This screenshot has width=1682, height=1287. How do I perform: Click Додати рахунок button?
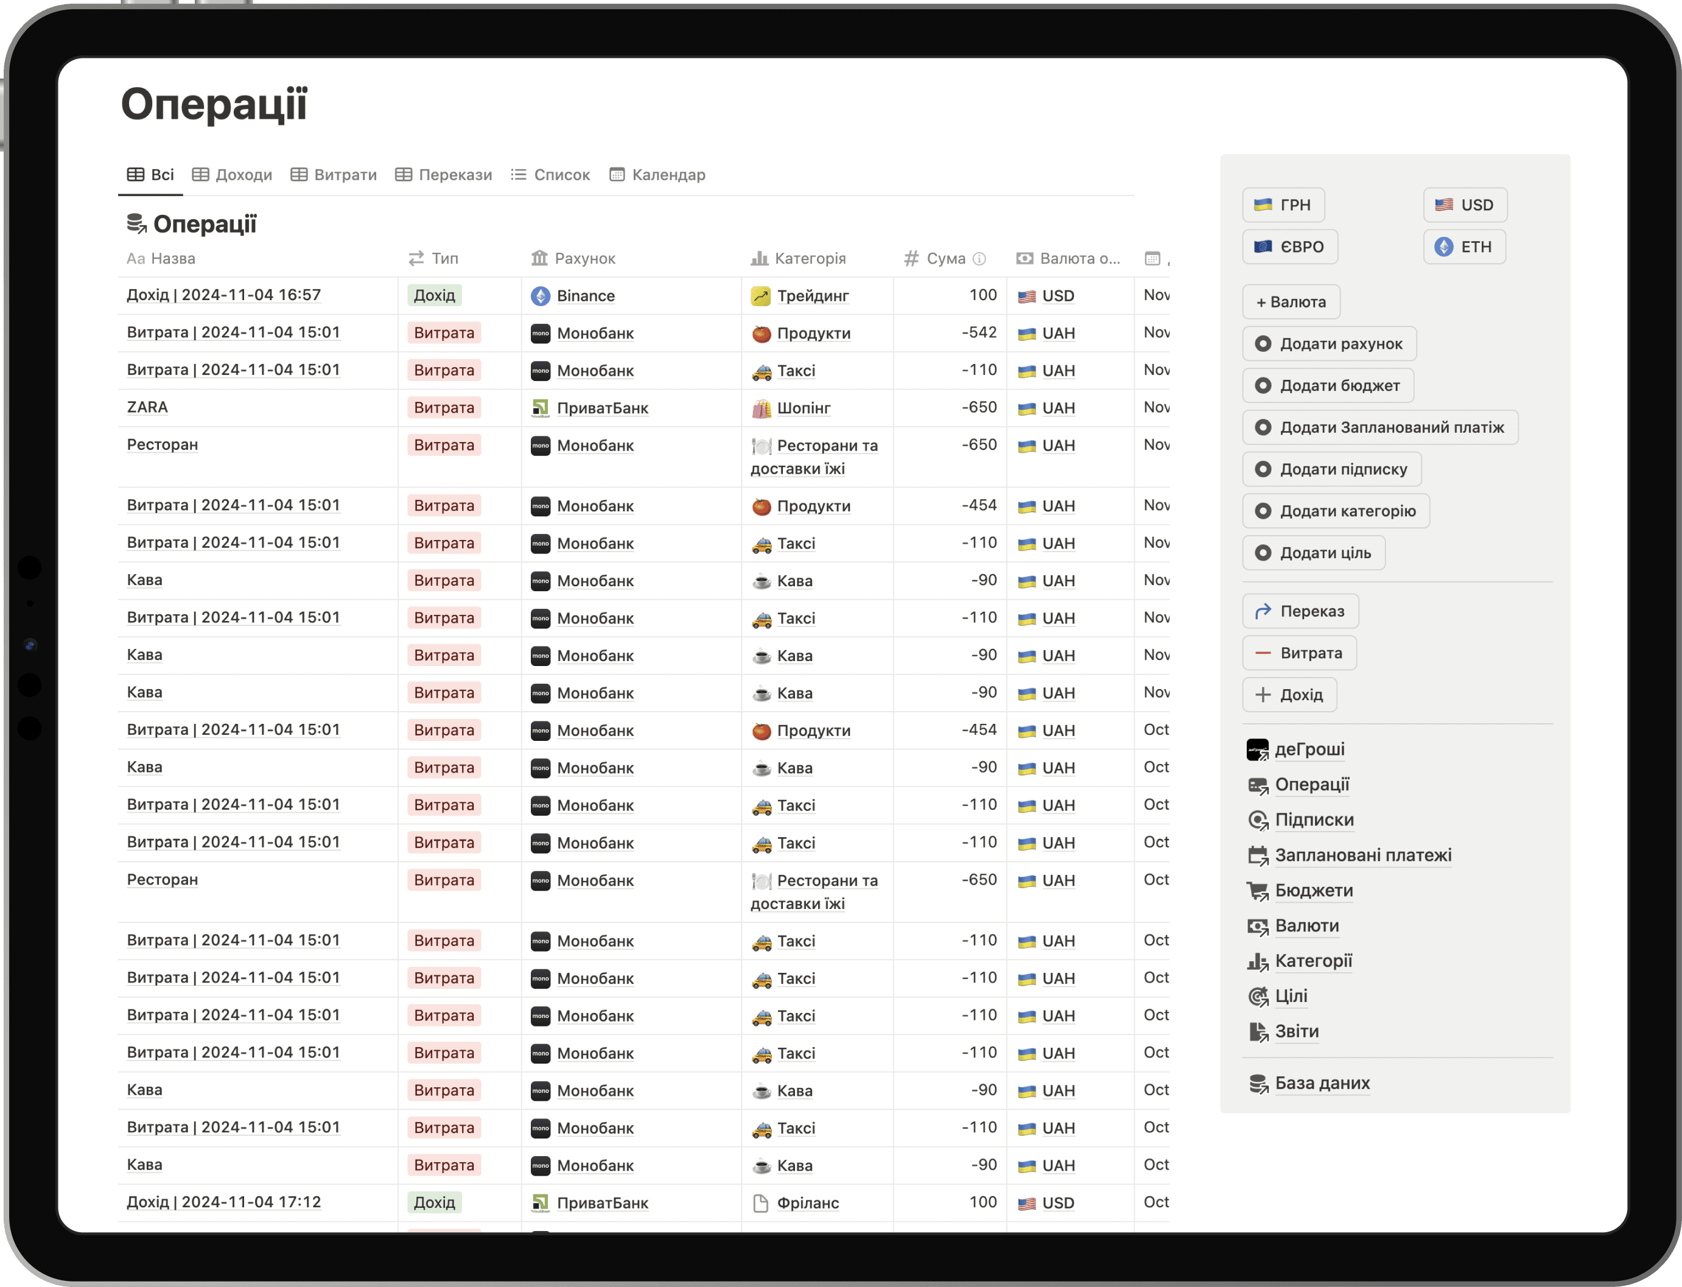(x=1329, y=344)
